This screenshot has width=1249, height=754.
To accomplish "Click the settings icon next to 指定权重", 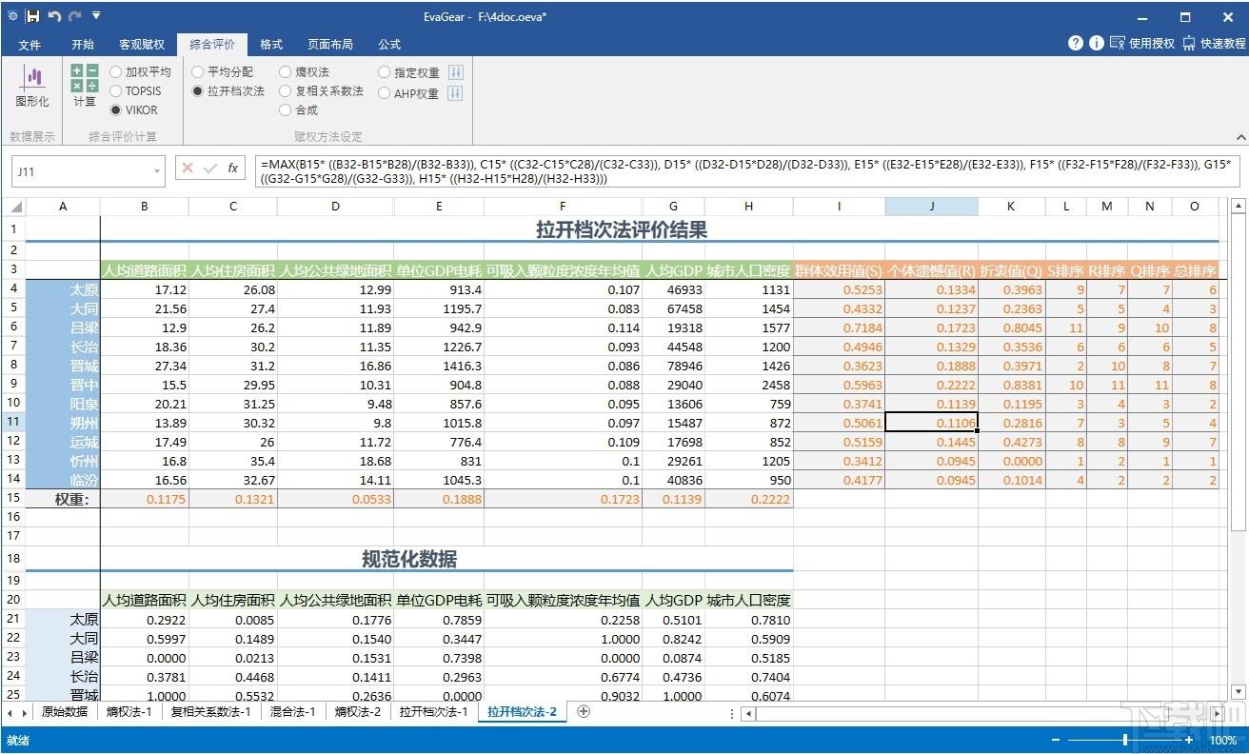I will [x=455, y=72].
